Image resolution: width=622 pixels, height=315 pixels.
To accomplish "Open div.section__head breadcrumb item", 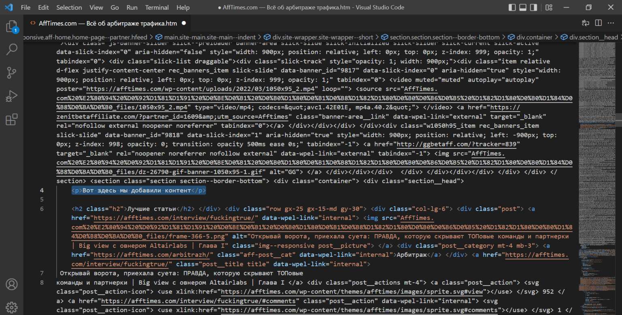I will coord(589,37).
